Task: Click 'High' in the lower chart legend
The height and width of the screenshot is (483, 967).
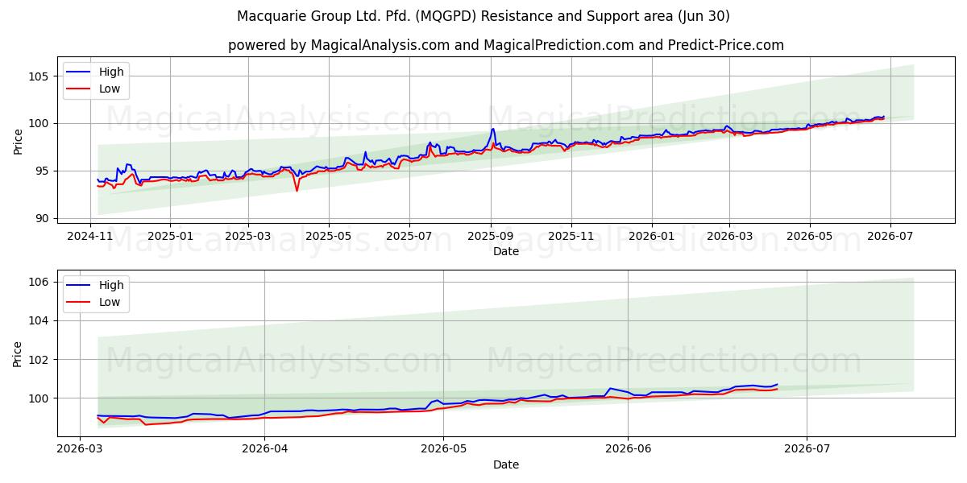Action: (x=111, y=285)
